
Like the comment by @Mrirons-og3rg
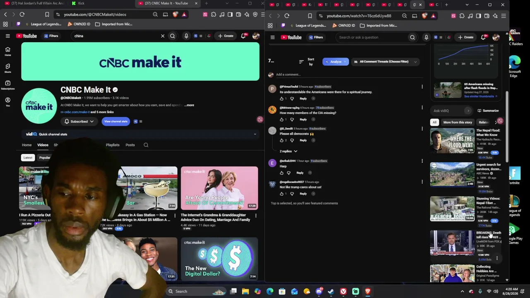coord(282,119)
